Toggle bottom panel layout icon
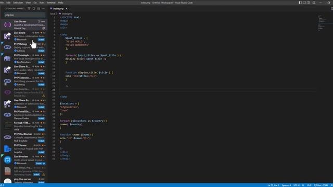The height and width of the screenshot is (187, 333). [304, 3]
